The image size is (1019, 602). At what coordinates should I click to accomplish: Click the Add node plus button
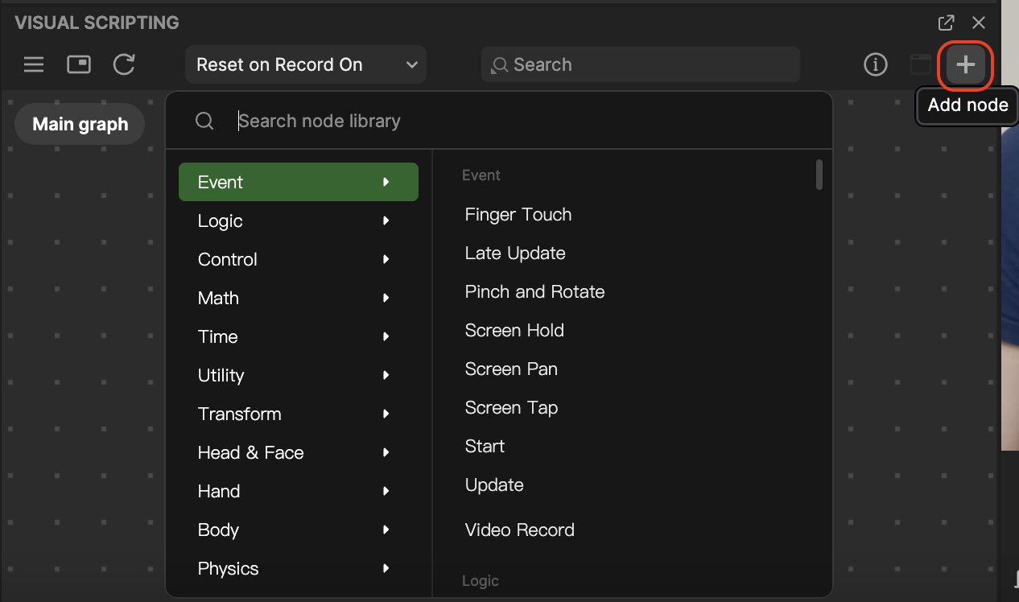pyautogui.click(x=965, y=64)
